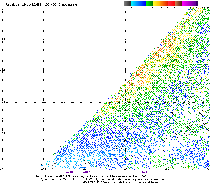Click the '-22' latitude label
The height and width of the screenshot is (184, 210).
click(3, 40)
